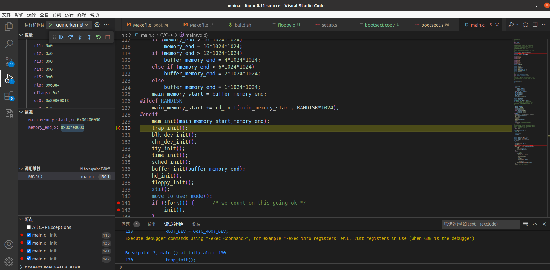Image resolution: width=550 pixels, height=270 pixels.
Task: Select watch expression main_memory_start,x
Action: point(66,120)
